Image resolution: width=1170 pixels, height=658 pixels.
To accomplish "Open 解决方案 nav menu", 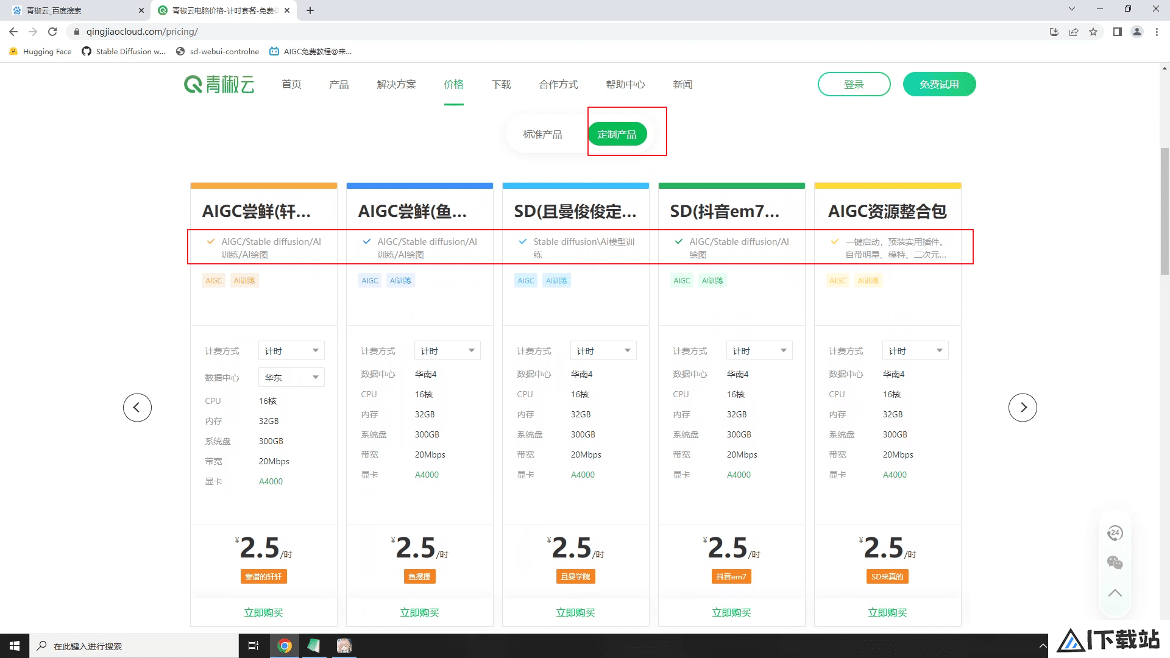I will (396, 84).
